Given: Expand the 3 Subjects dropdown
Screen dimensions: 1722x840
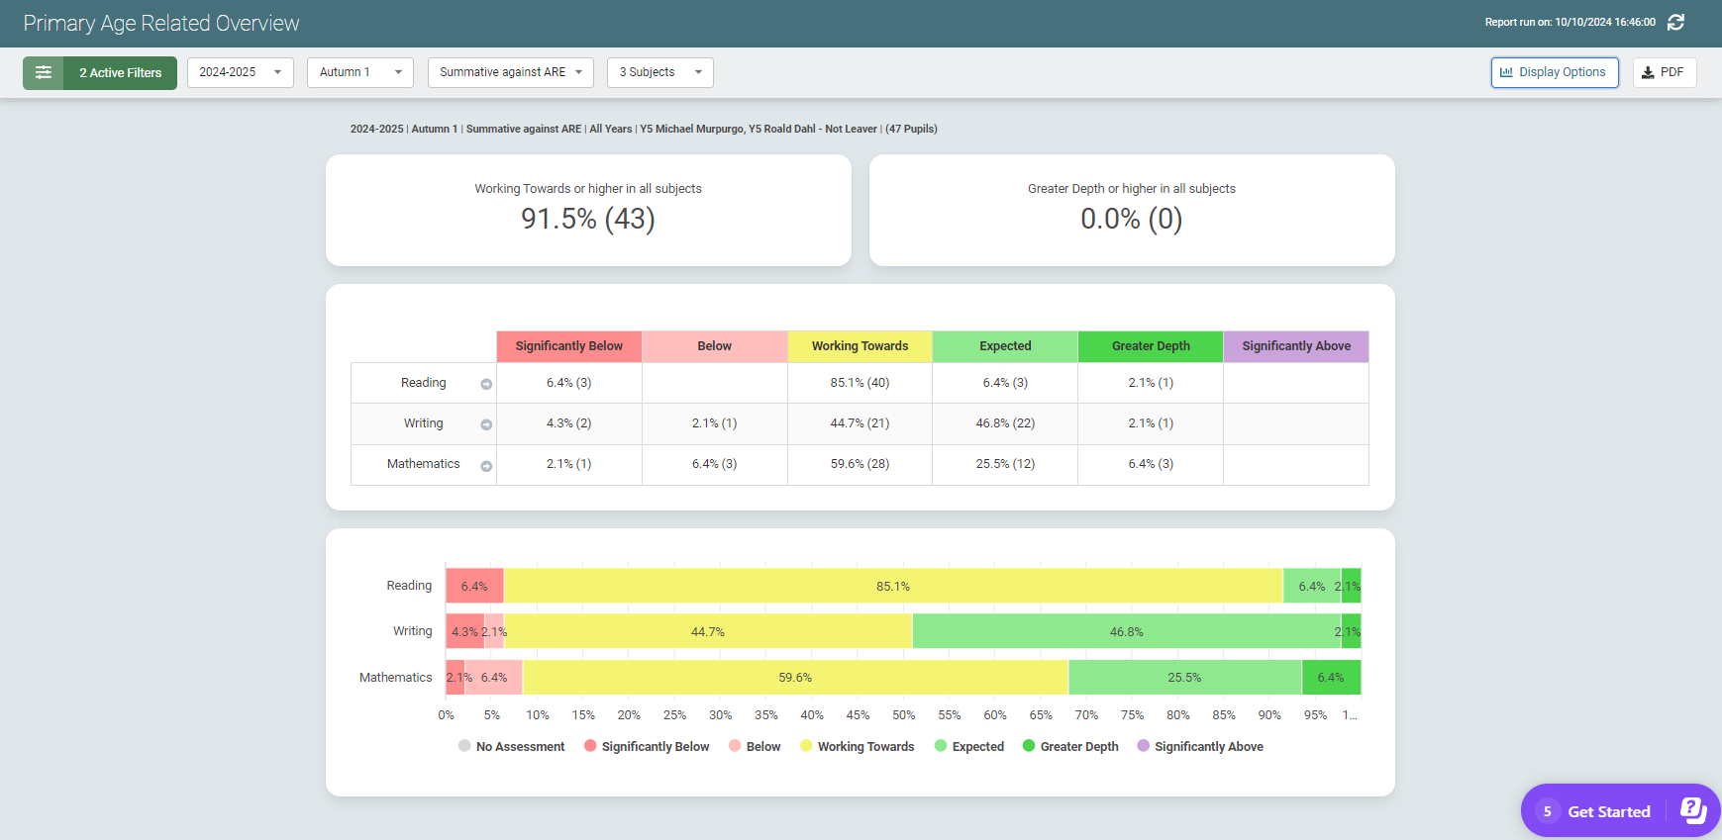Looking at the screenshot, I should pyautogui.click(x=659, y=72).
